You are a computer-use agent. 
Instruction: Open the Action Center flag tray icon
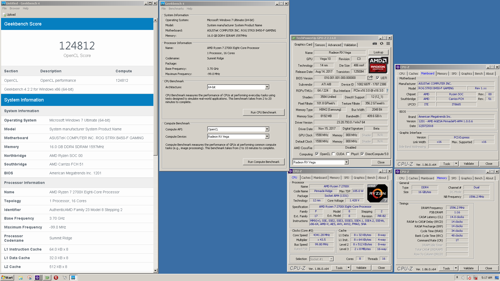pyautogui.click(x=469, y=278)
